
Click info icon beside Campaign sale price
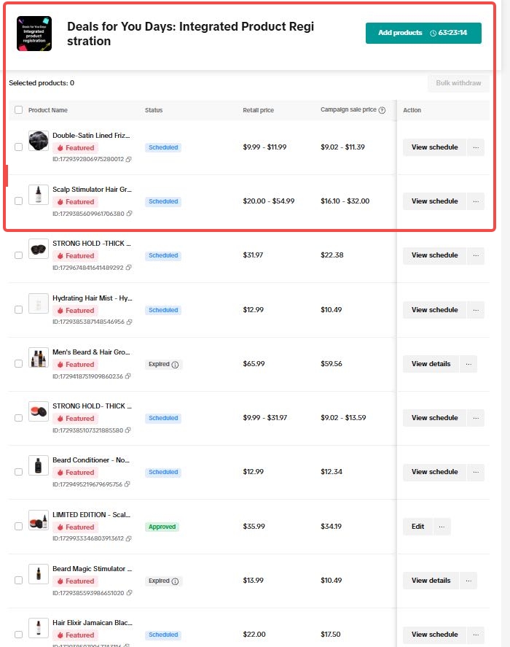tap(382, 110)
